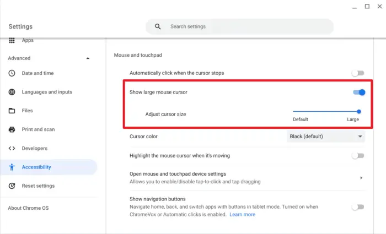Click the Files folder icon
Screen dimensions: 386x234
click(12, 111)
